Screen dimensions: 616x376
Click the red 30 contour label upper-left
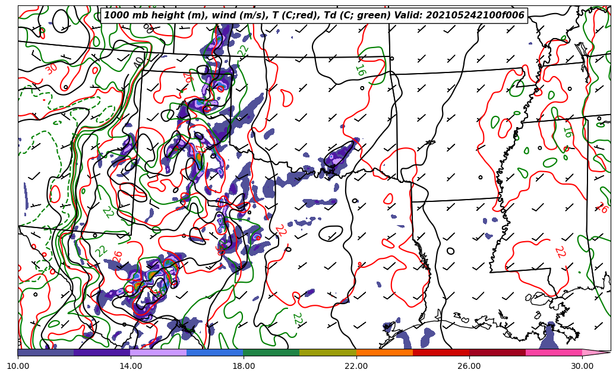point(51,69)
